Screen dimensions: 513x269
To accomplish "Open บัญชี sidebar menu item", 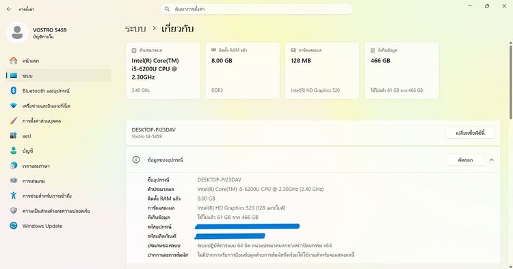I will click(x=59, y=151).
